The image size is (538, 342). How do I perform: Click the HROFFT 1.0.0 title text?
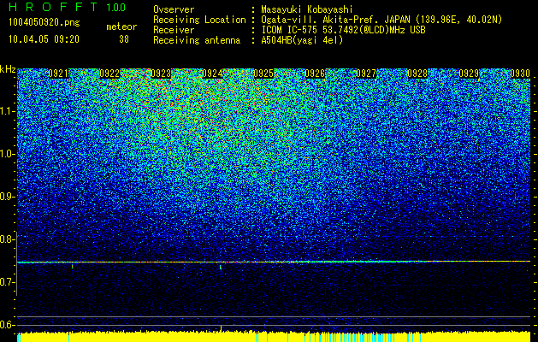[x=68, y=7]
